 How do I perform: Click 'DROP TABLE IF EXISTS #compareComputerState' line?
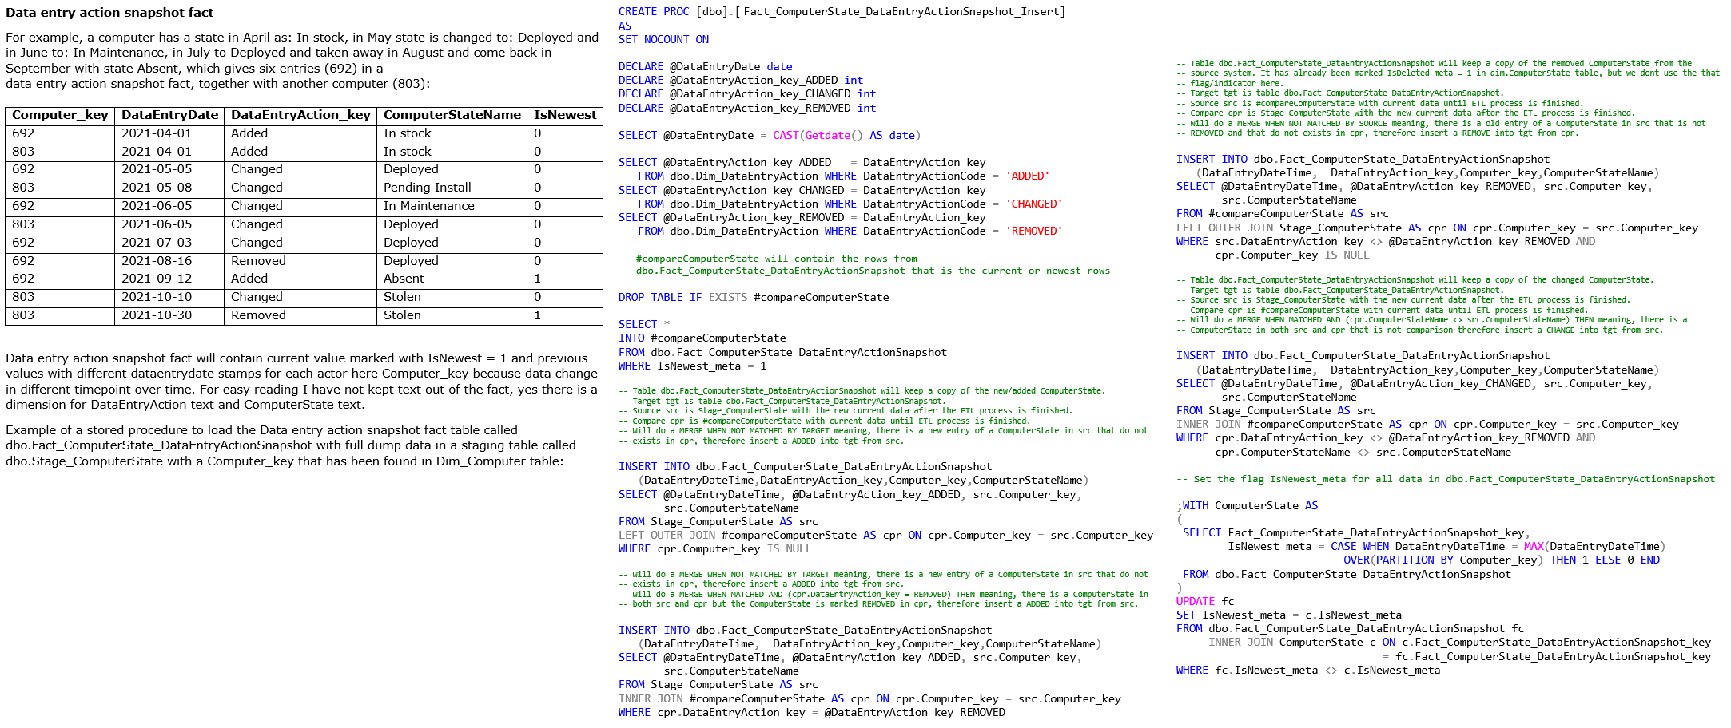(754, 298)
